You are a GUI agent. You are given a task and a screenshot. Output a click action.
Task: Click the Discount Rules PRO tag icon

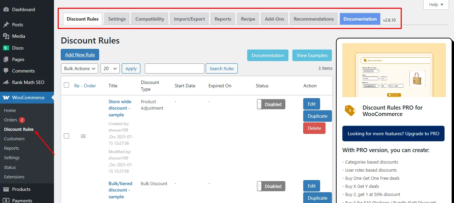(350, 111)
